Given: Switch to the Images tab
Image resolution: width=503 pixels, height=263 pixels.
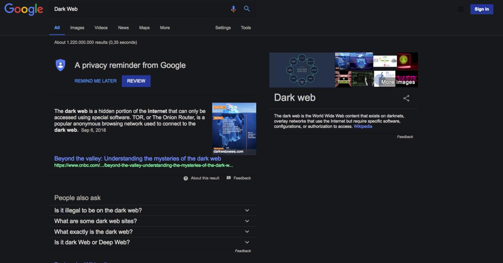Looking at the screenshot, I should click(77, 28).
